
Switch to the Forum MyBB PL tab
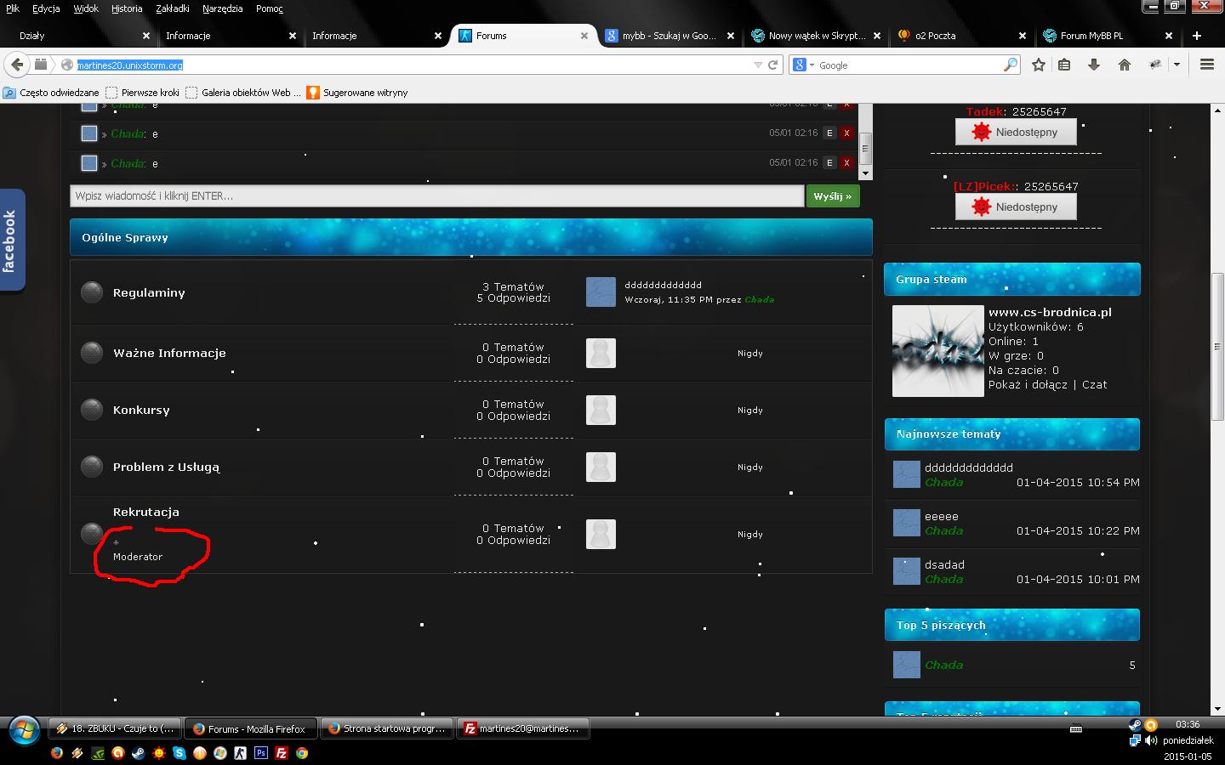(x=1091, y=36)
